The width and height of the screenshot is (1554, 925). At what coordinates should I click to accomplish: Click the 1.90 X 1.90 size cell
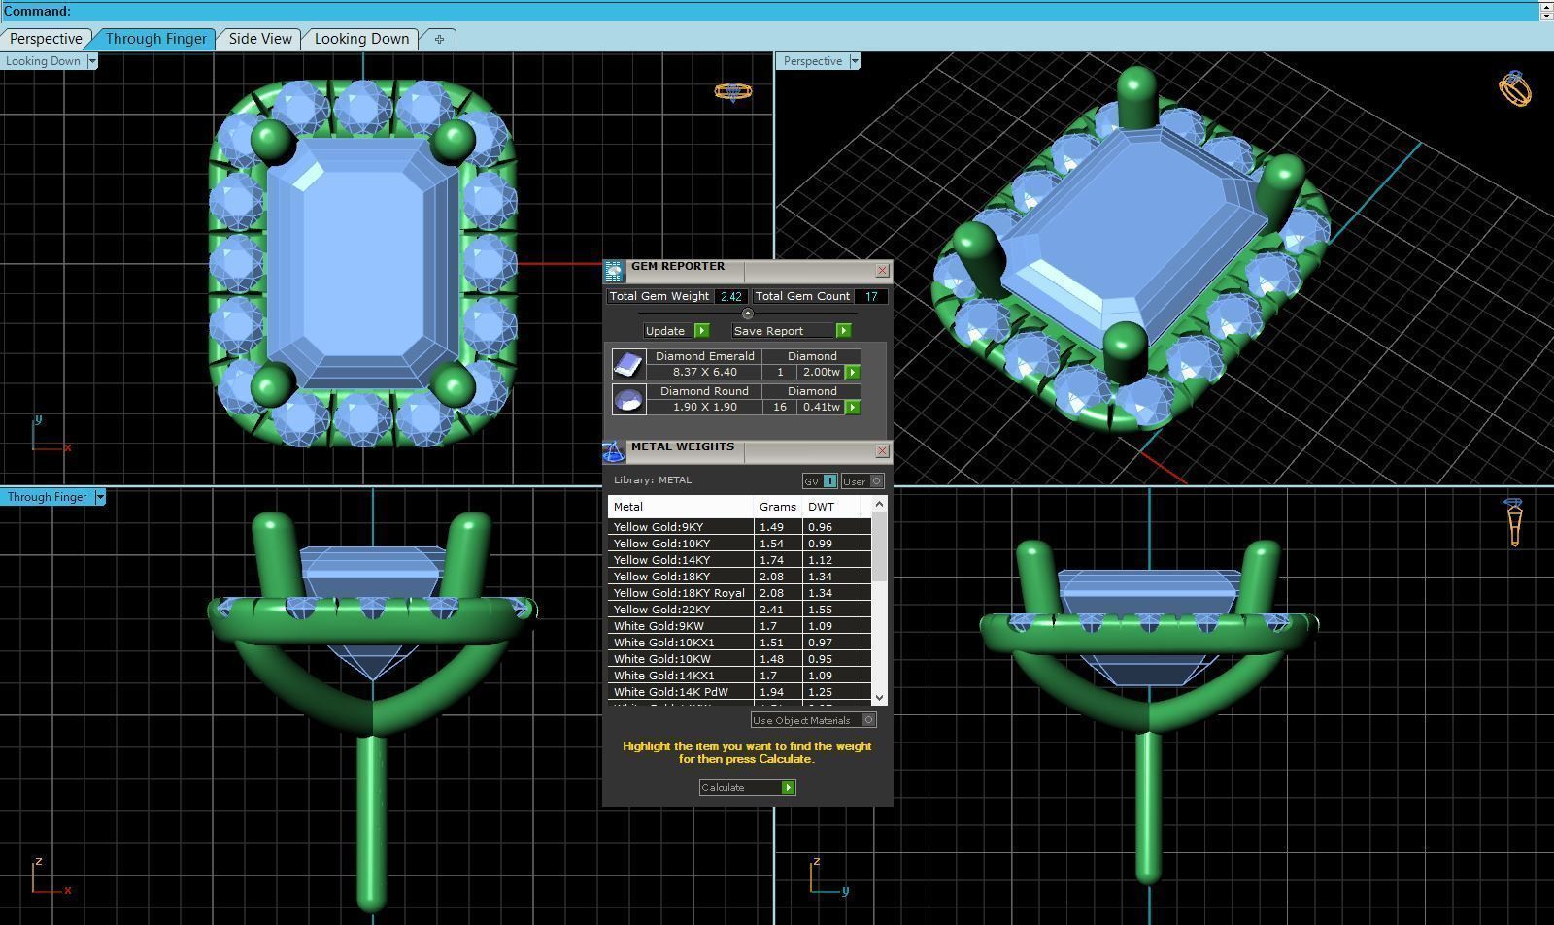(x=704, y=408)
